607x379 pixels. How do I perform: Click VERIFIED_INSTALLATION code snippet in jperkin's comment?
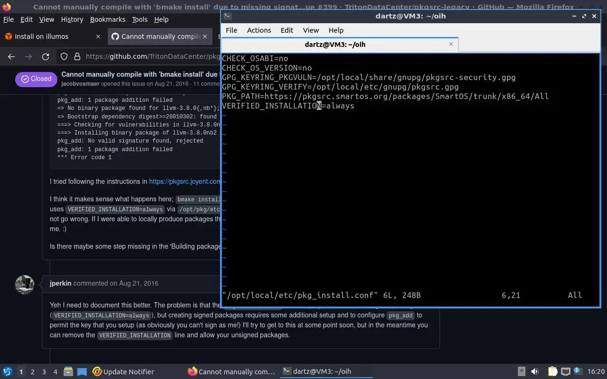click(135, 335)
